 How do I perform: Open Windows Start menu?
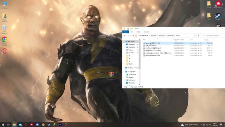click(3, 125)
